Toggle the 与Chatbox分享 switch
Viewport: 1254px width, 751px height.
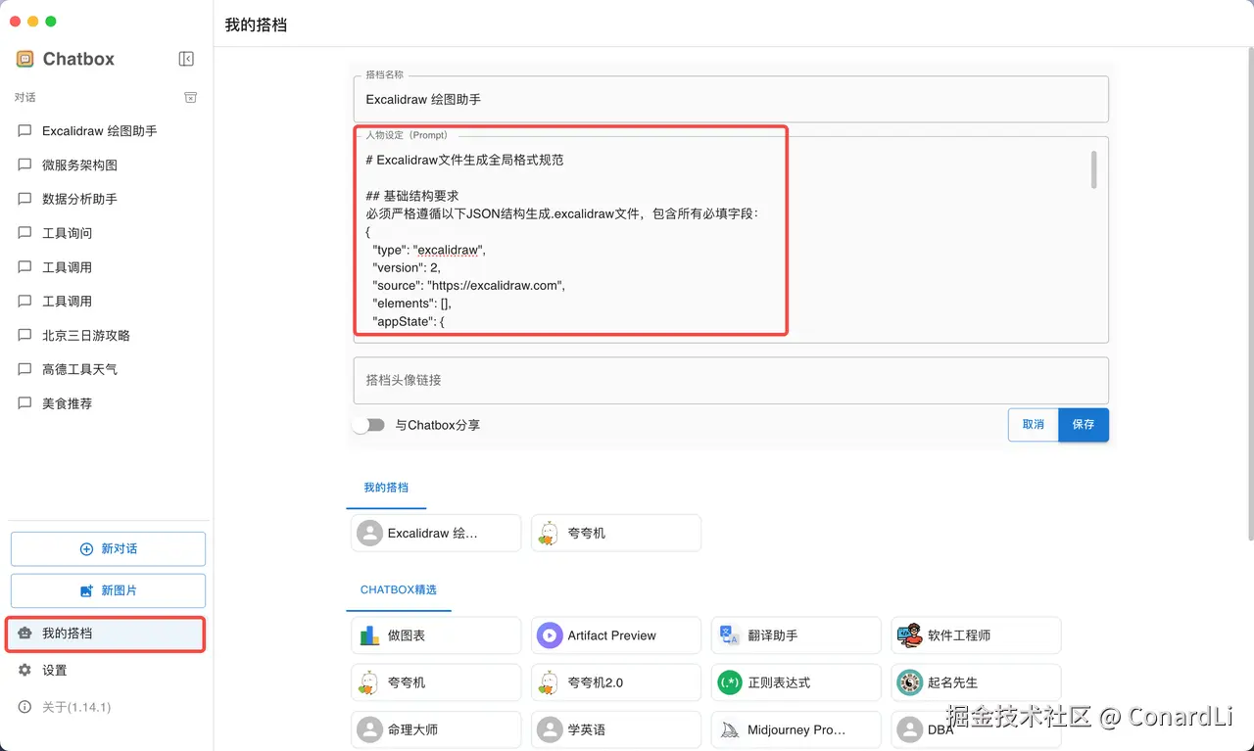point(369,425)
